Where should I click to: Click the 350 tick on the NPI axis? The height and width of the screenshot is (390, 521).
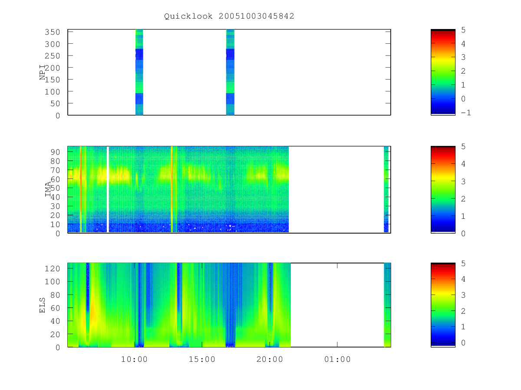tap(52, 32)
